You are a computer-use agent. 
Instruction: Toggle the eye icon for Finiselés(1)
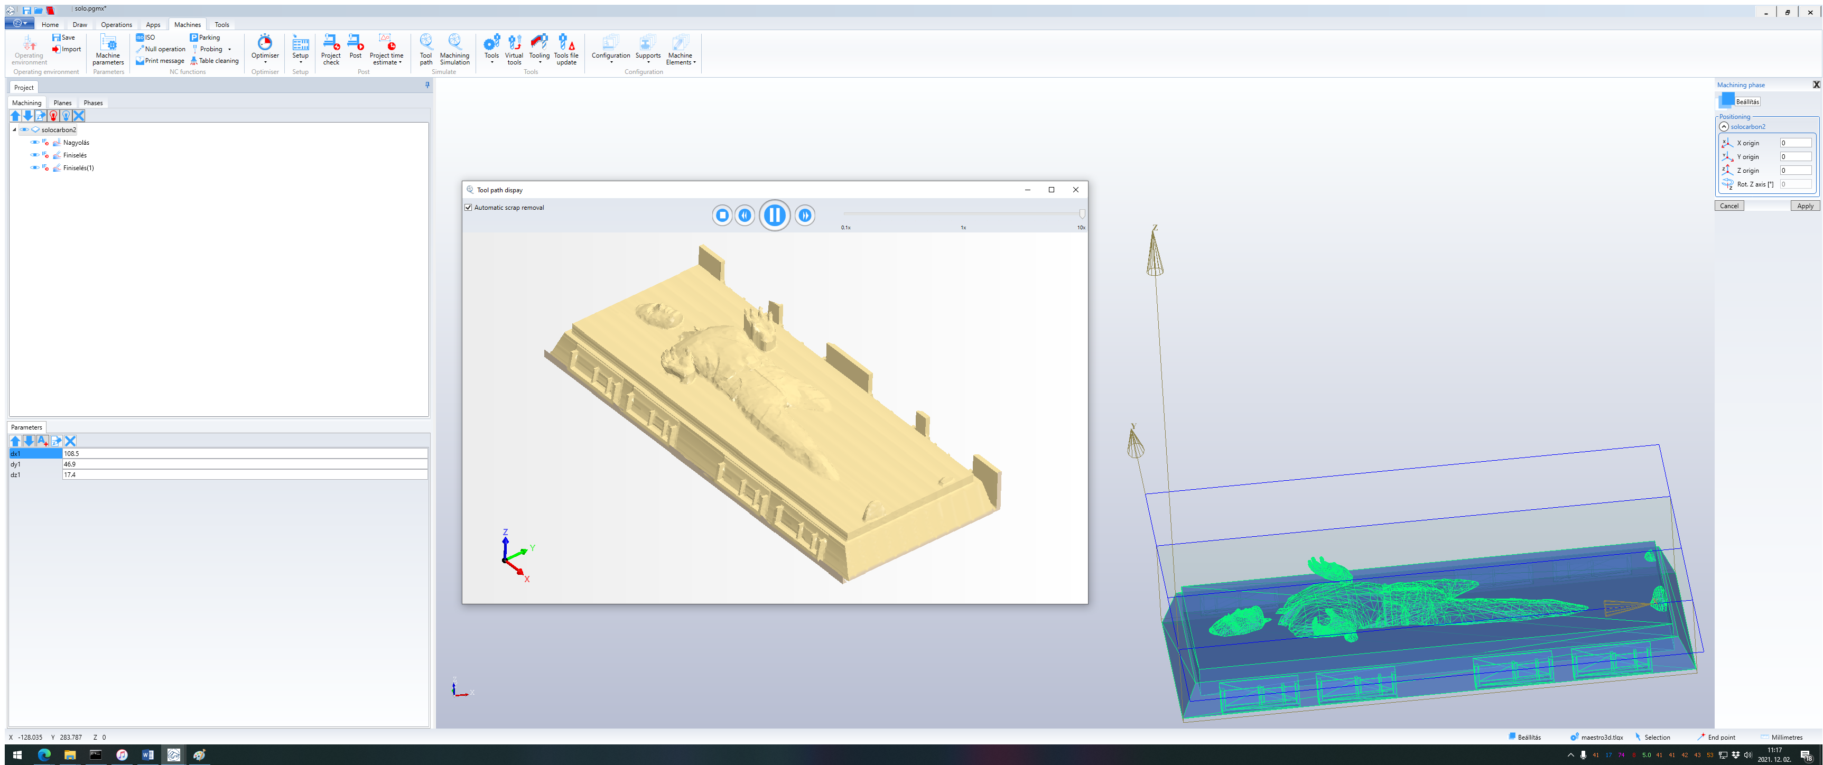click(35, 167)
